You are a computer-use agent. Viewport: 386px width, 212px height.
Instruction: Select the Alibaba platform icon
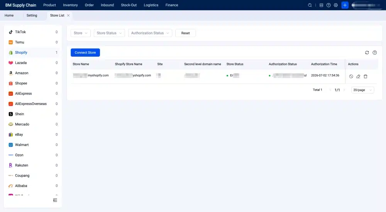point(10,186)
